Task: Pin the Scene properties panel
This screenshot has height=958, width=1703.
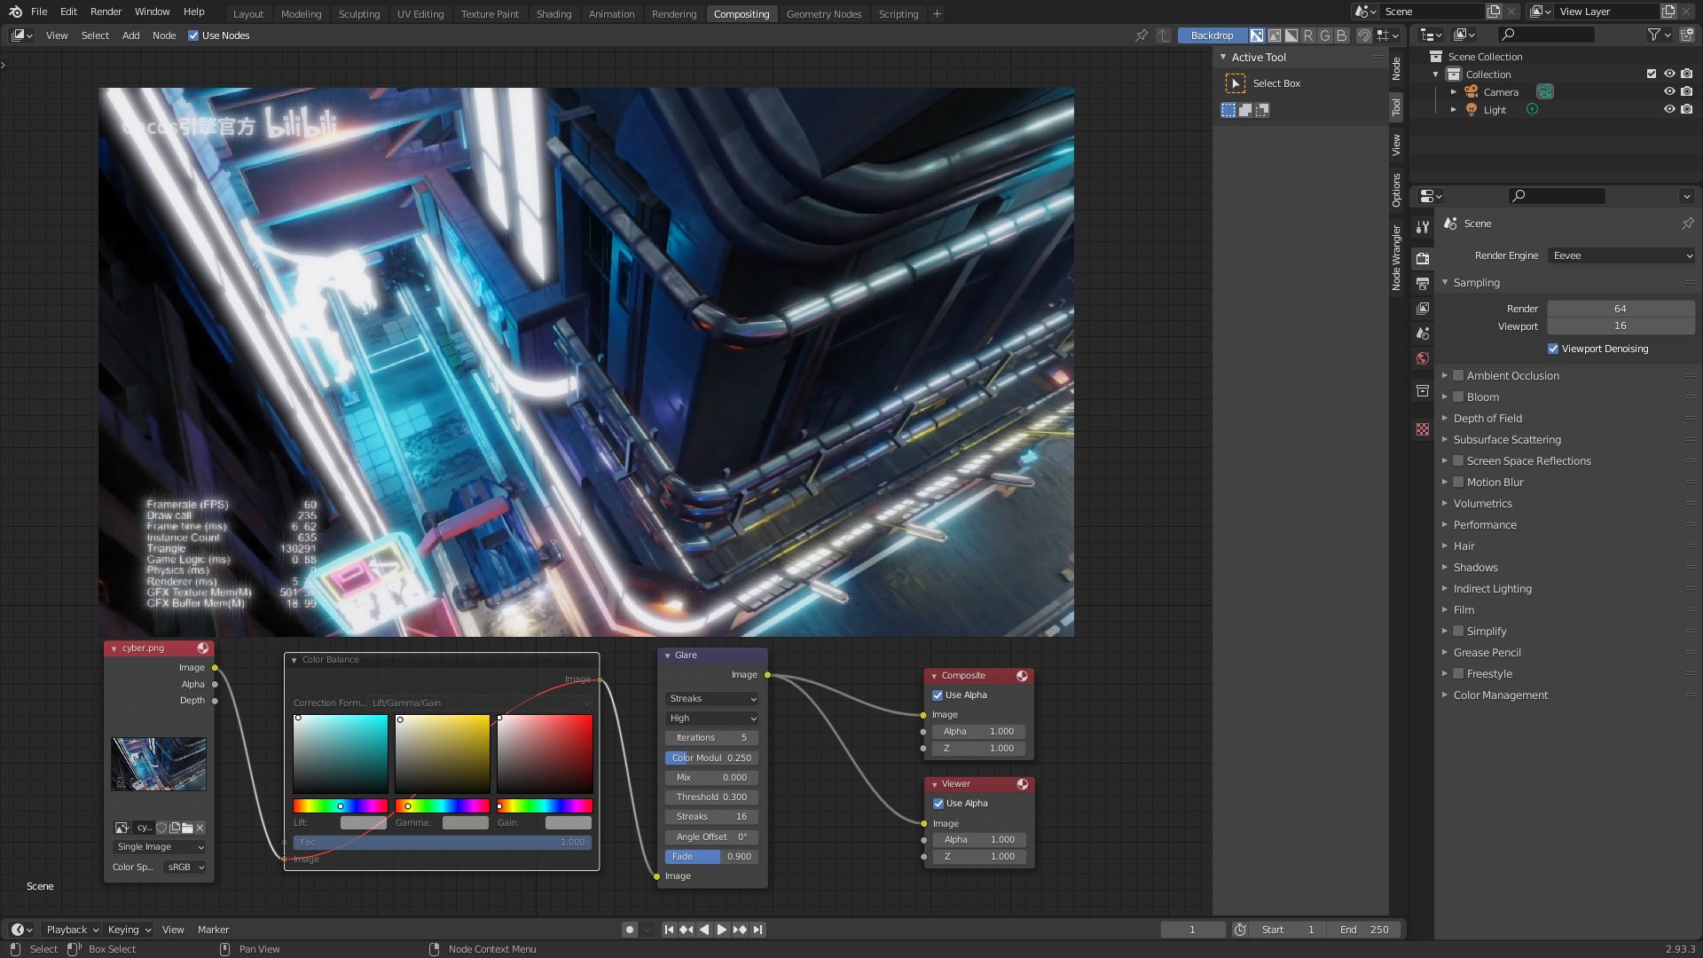Action: click(x=1687, y=224)
